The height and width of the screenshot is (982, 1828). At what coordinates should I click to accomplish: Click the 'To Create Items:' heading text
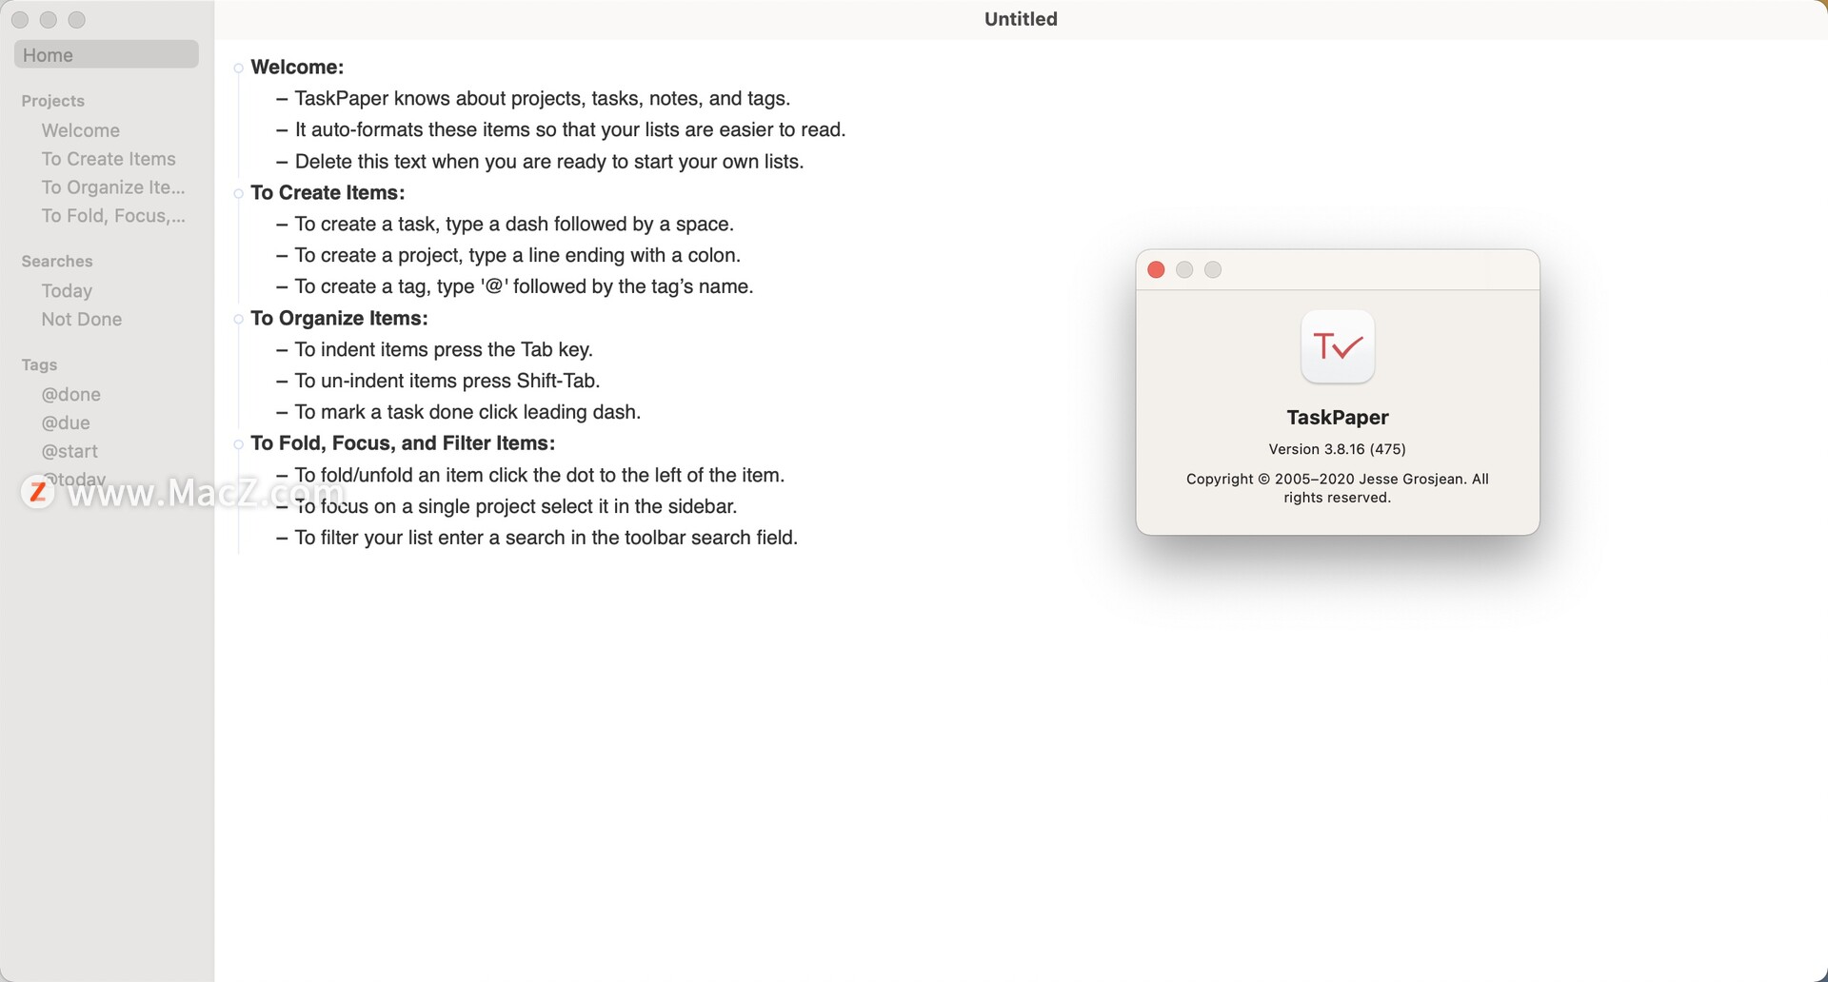(328, 192)
